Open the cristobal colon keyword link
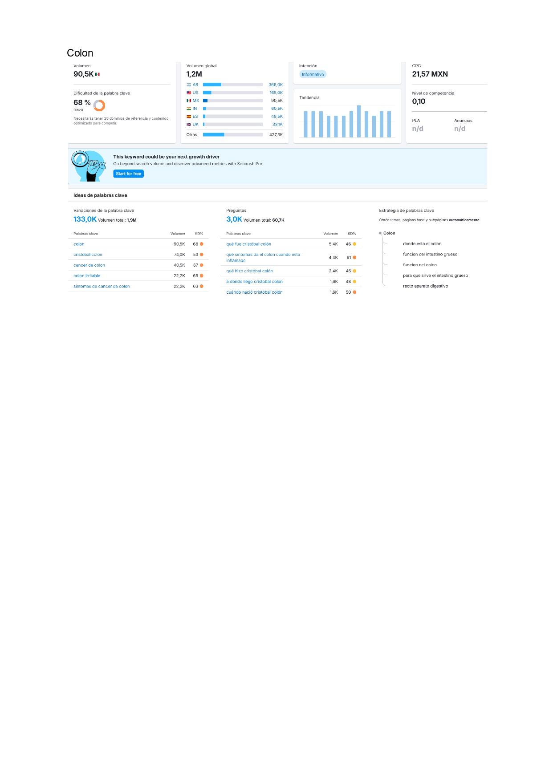553x781 pixels. tap(88, 255)
